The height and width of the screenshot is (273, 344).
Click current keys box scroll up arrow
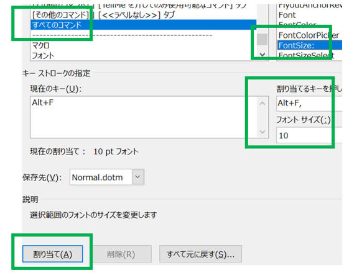click(263, 103)
